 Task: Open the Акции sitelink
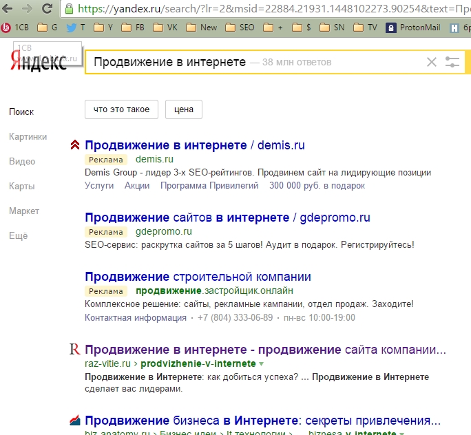click(x=137, y=186)
